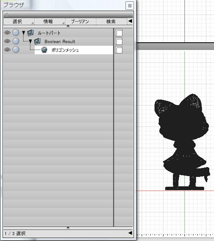The image size is (214, 241).
Task: Click the gear icon in browser header
Action: (x=6, y=15)
